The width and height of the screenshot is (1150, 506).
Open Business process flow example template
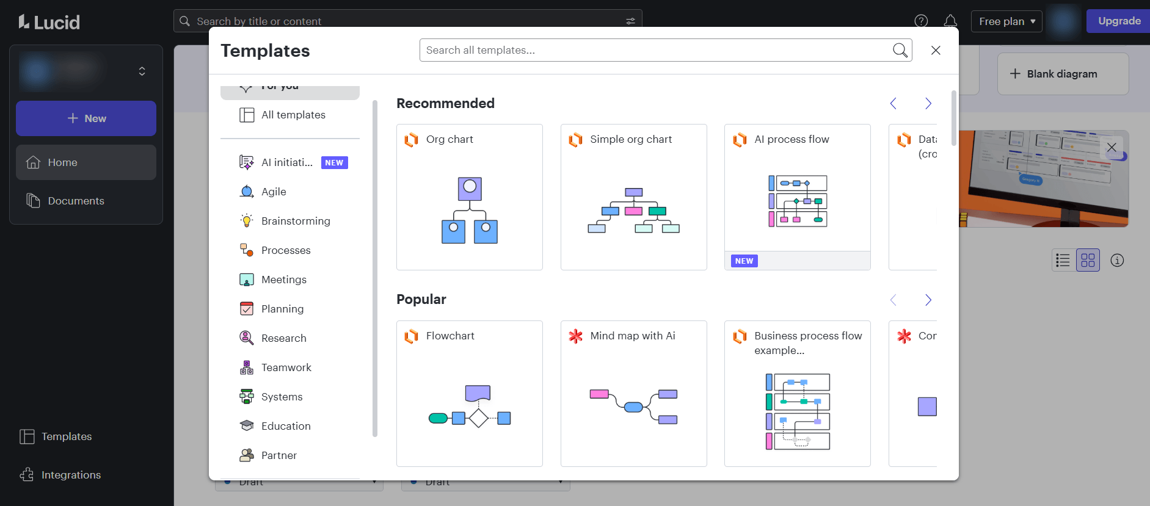pyautogui.click(x=798, y=394)
